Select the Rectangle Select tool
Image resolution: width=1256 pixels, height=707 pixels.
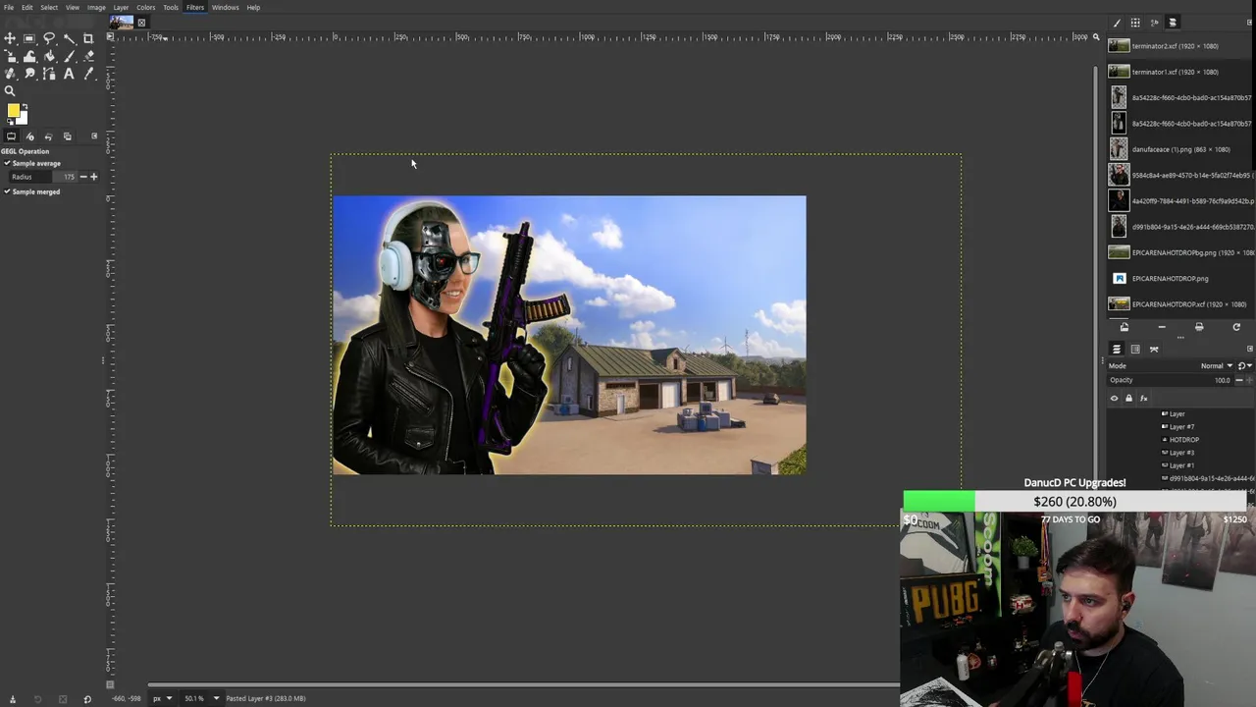point(29,39)
